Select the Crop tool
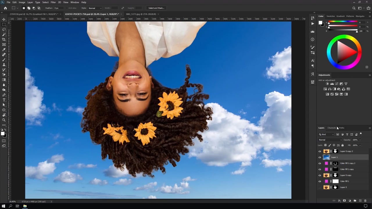Screen dimensions: 372x209 pyautogui.click(x=4, y=39)
